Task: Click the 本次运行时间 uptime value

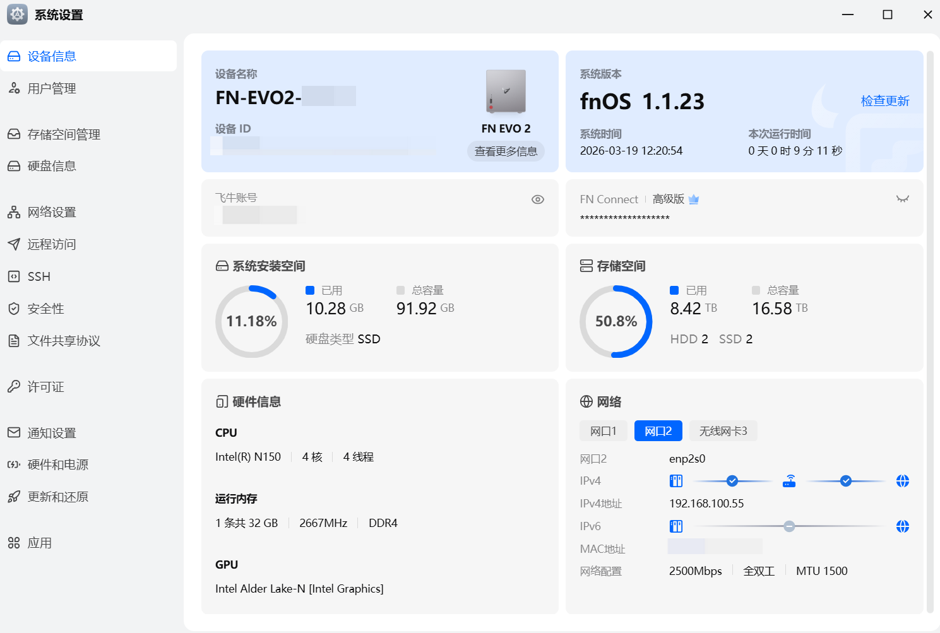Action: point(795,151)
